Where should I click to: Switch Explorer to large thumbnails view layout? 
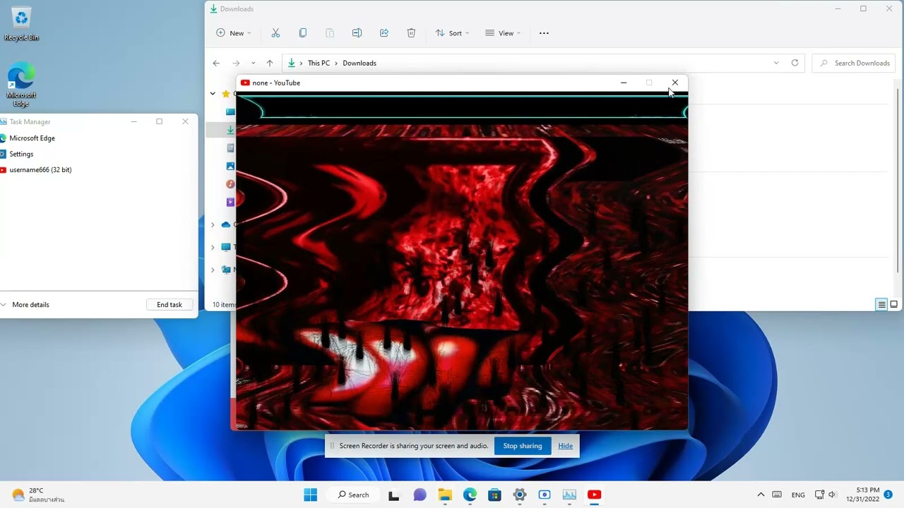coord(893,305)
